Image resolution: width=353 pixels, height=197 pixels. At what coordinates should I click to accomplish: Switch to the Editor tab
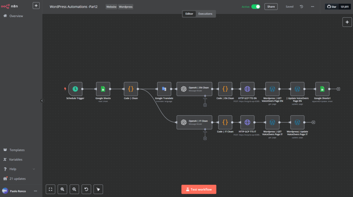(189, 14)
